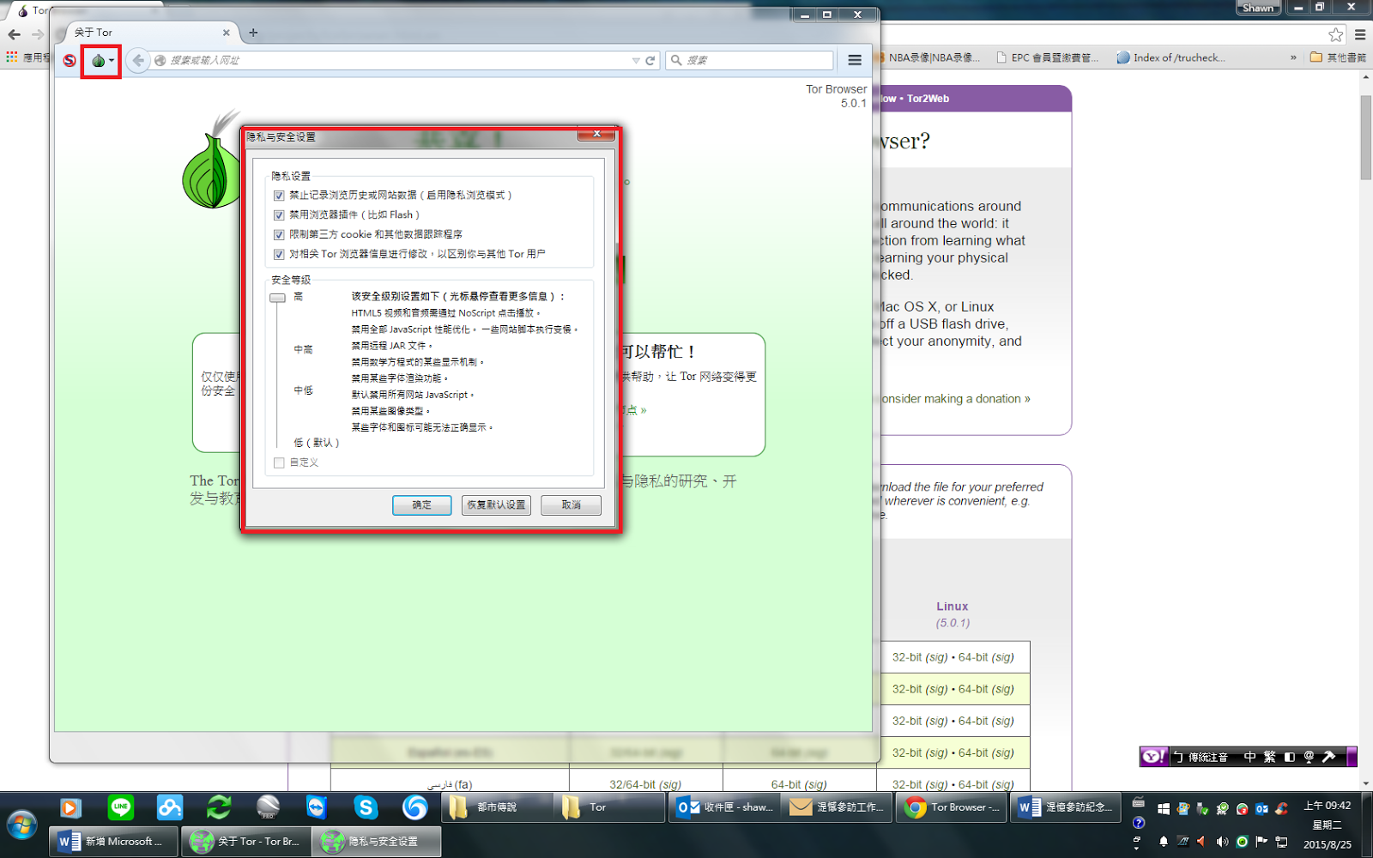Click the volume speaker tray icon
This screenshot has height=858, width=1373.
(x=1222, y=843)
